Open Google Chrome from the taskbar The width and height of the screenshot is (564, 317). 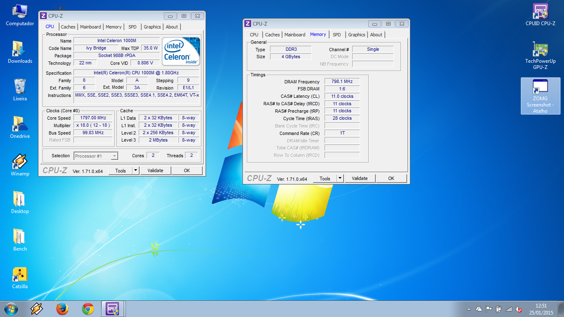tap(88, 309)
